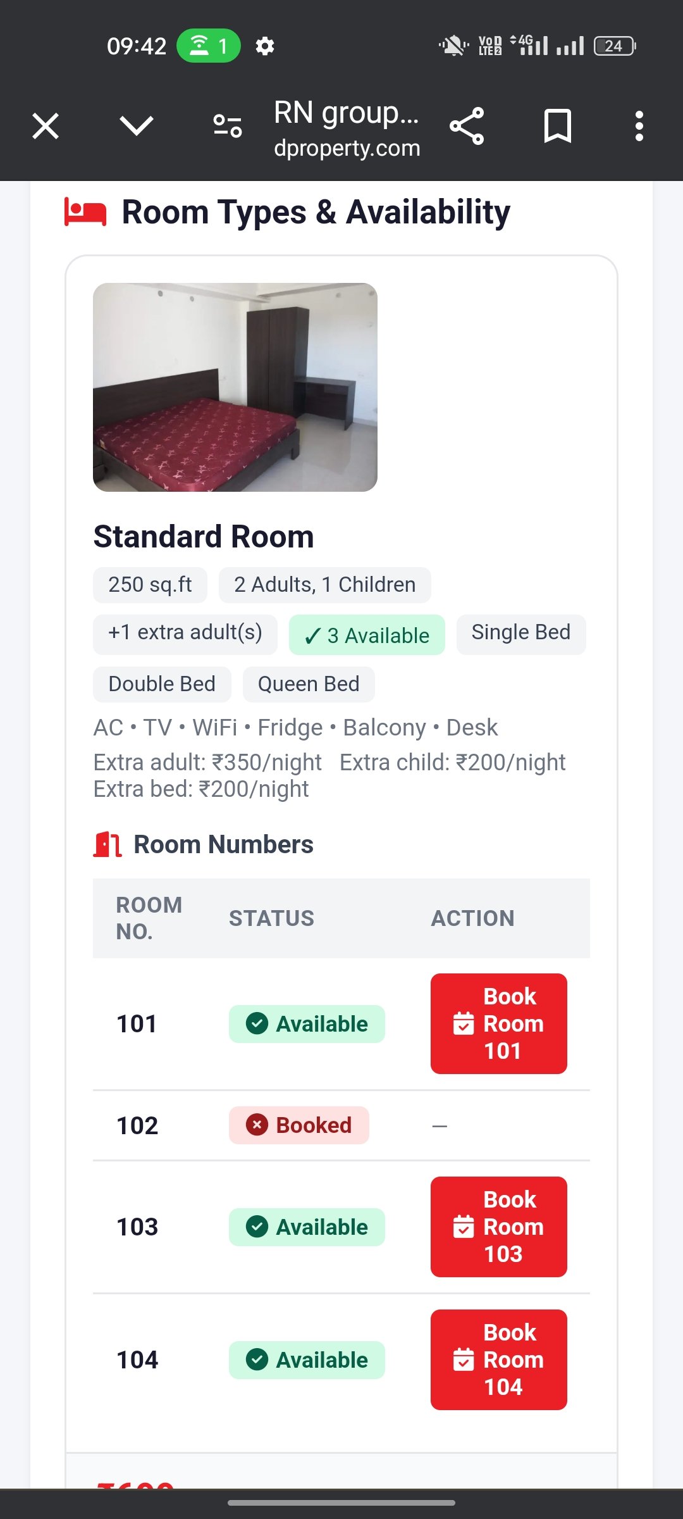Select the Queen Bed tag
683x1519 pixels.
(309, 684)
